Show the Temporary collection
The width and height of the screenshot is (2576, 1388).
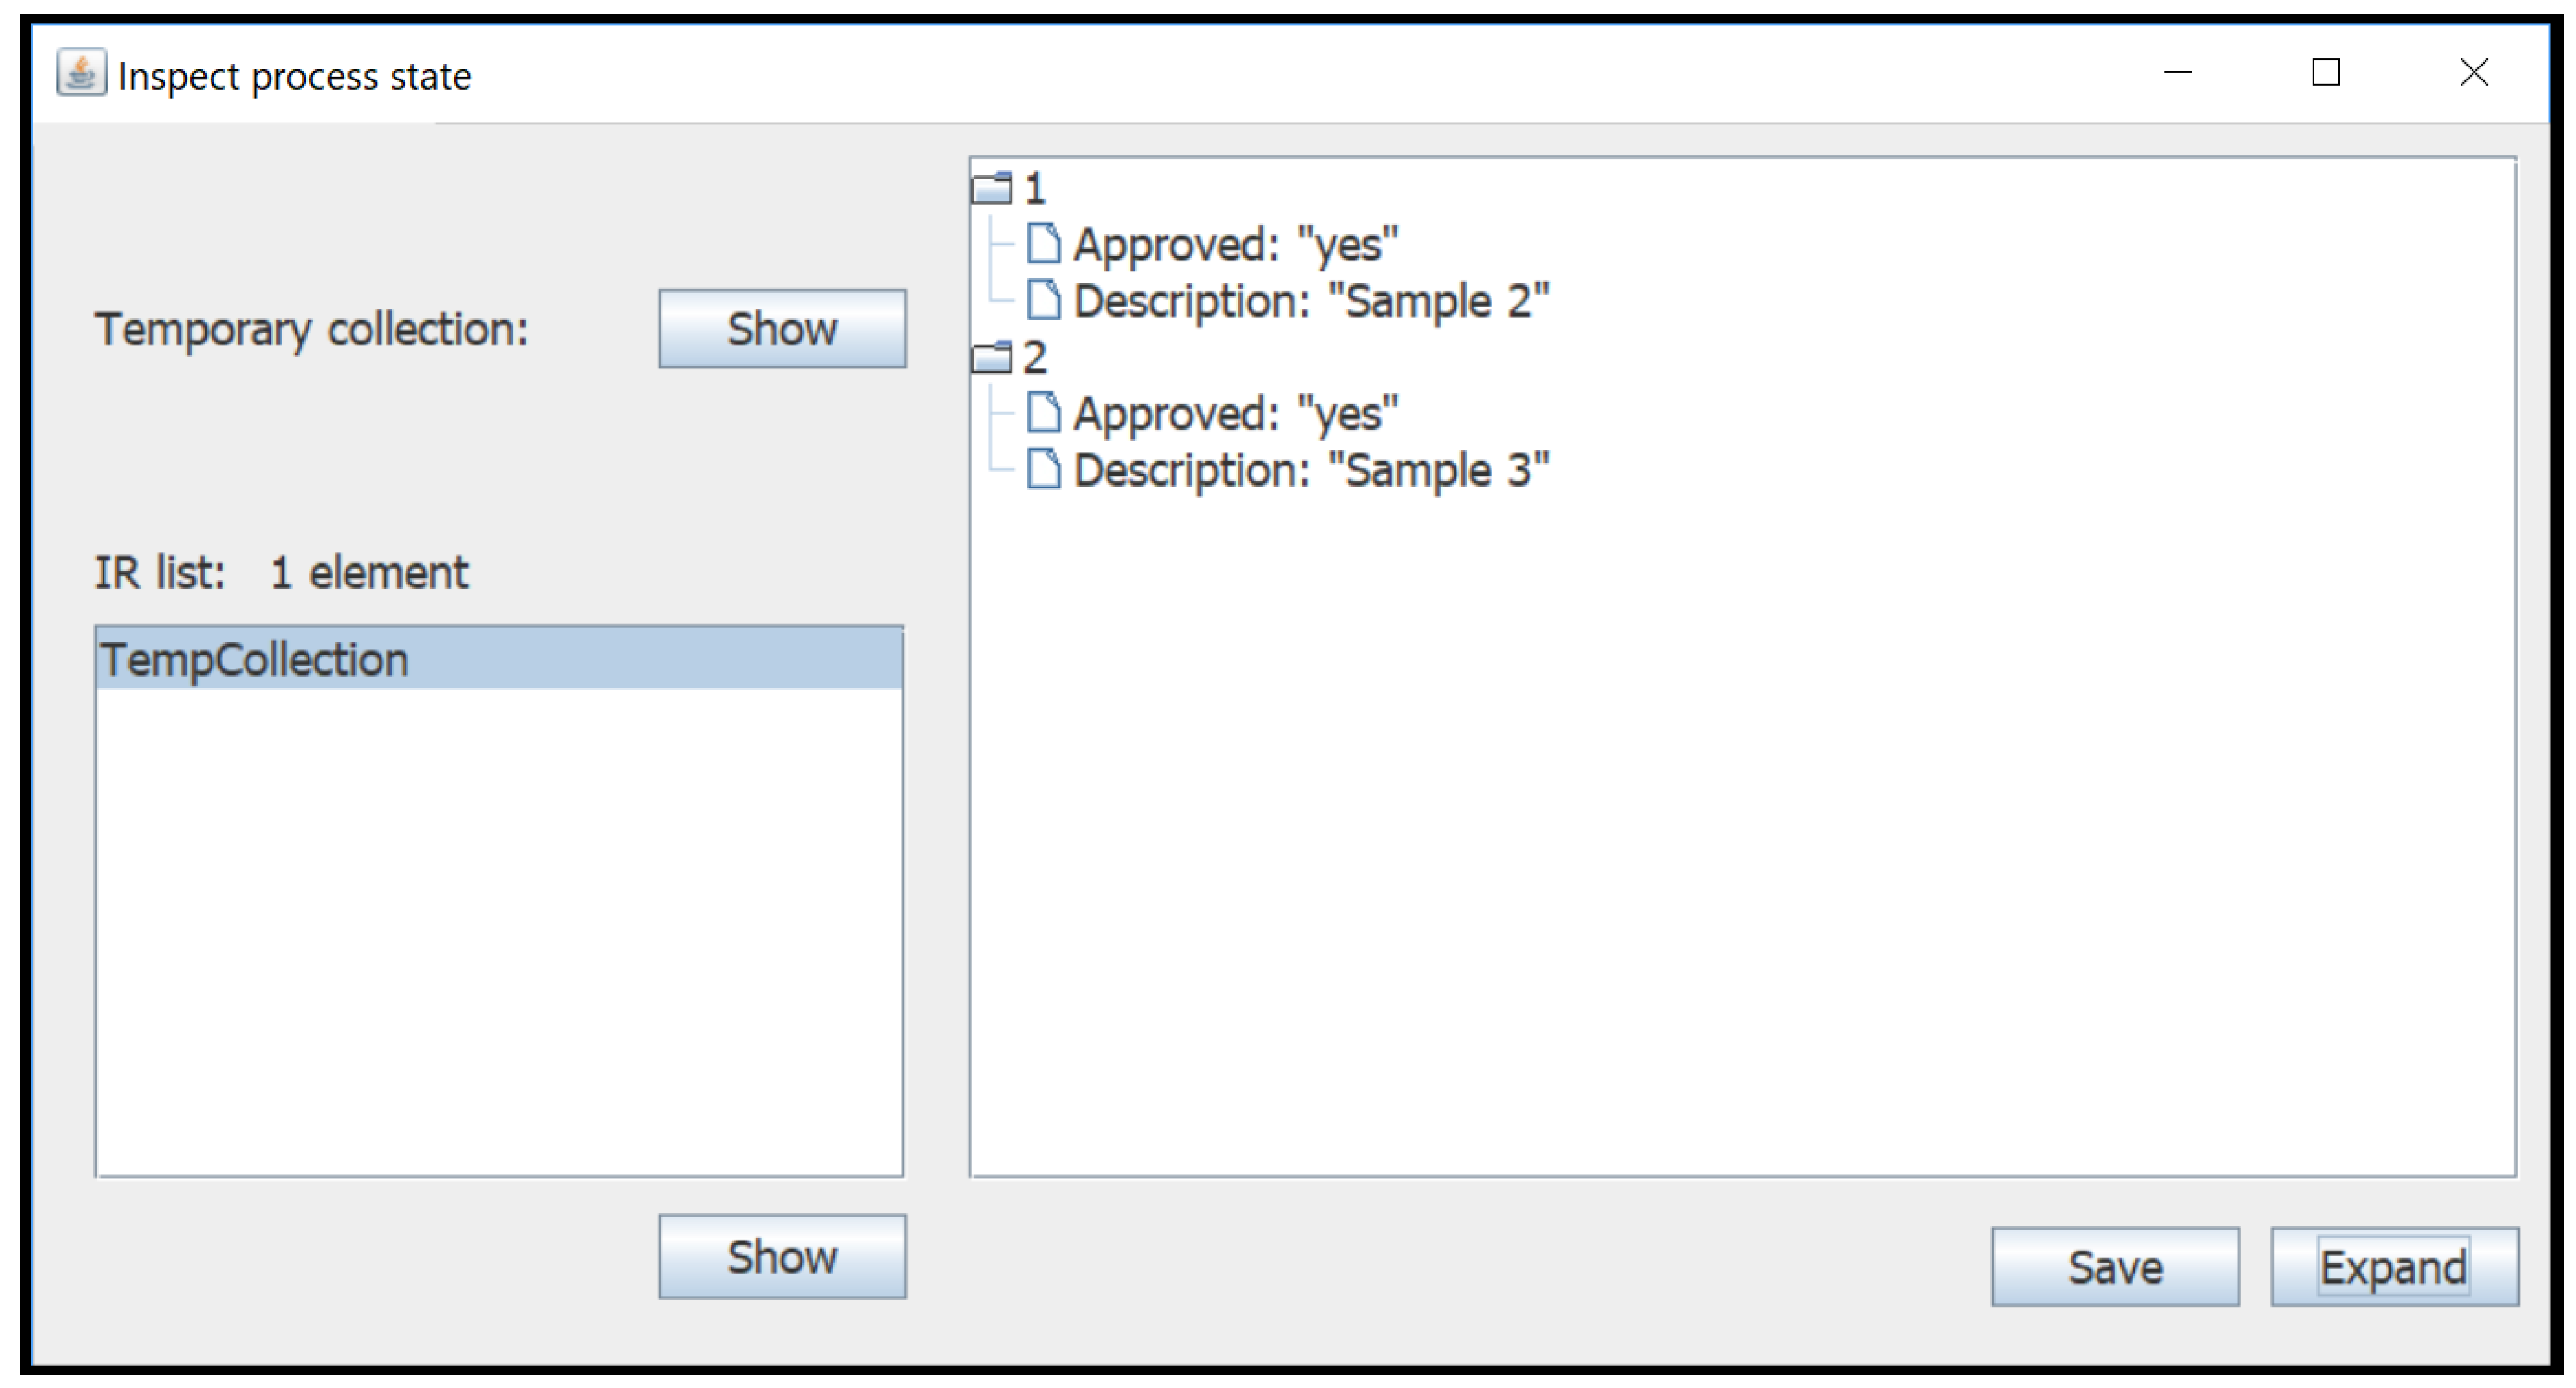(x=782, y=329)
